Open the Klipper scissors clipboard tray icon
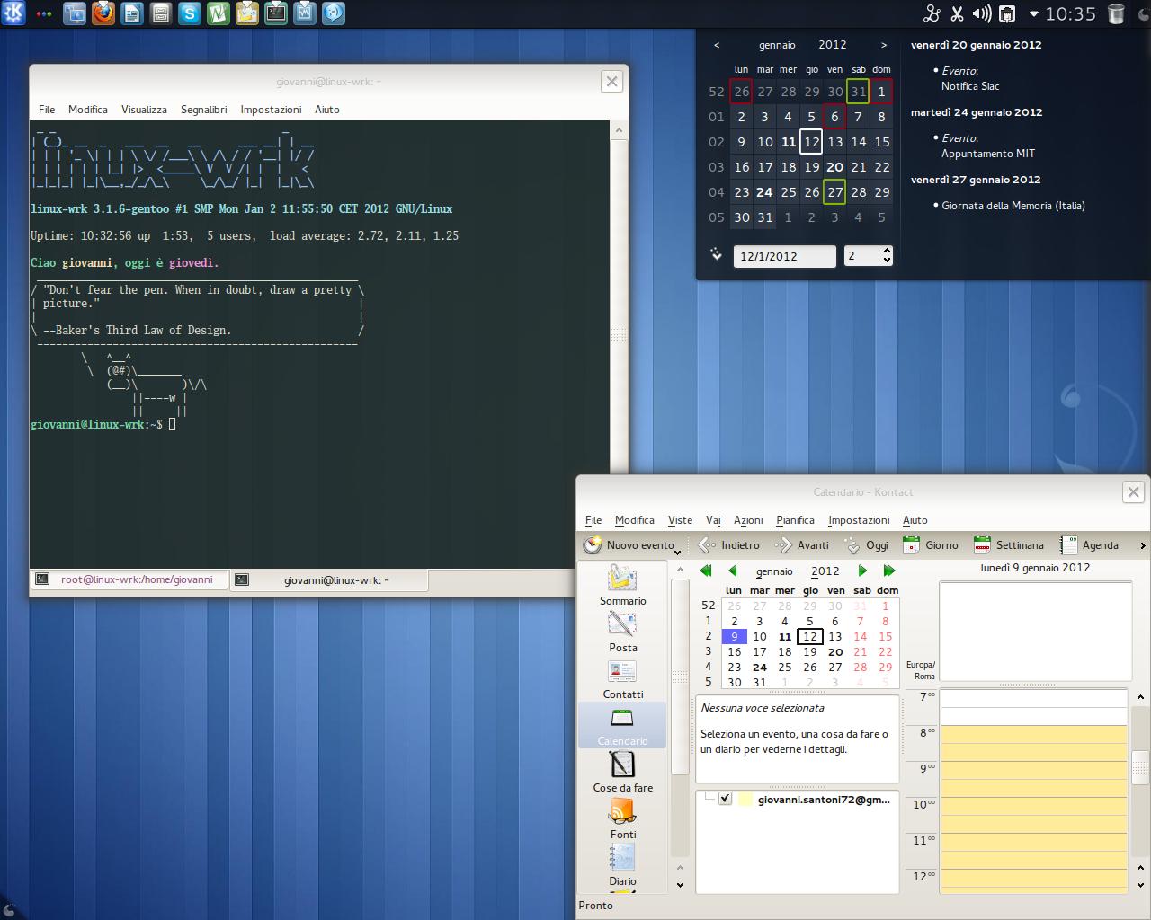The height and width of the screenshot is (920, 1151). tap(957, 13)
